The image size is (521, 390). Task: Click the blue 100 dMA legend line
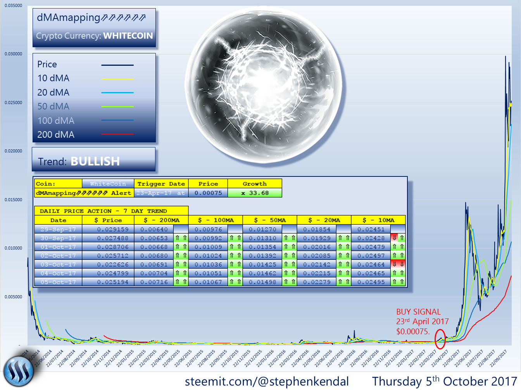(117, 120)
